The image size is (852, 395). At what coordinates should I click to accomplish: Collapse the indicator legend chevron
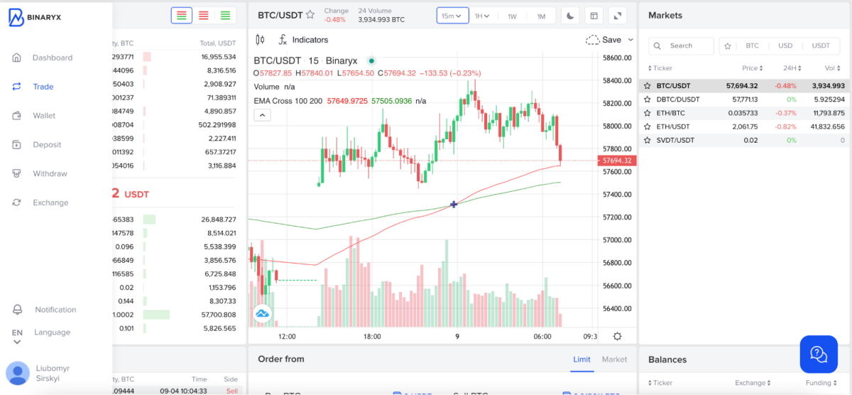[261, 115]
